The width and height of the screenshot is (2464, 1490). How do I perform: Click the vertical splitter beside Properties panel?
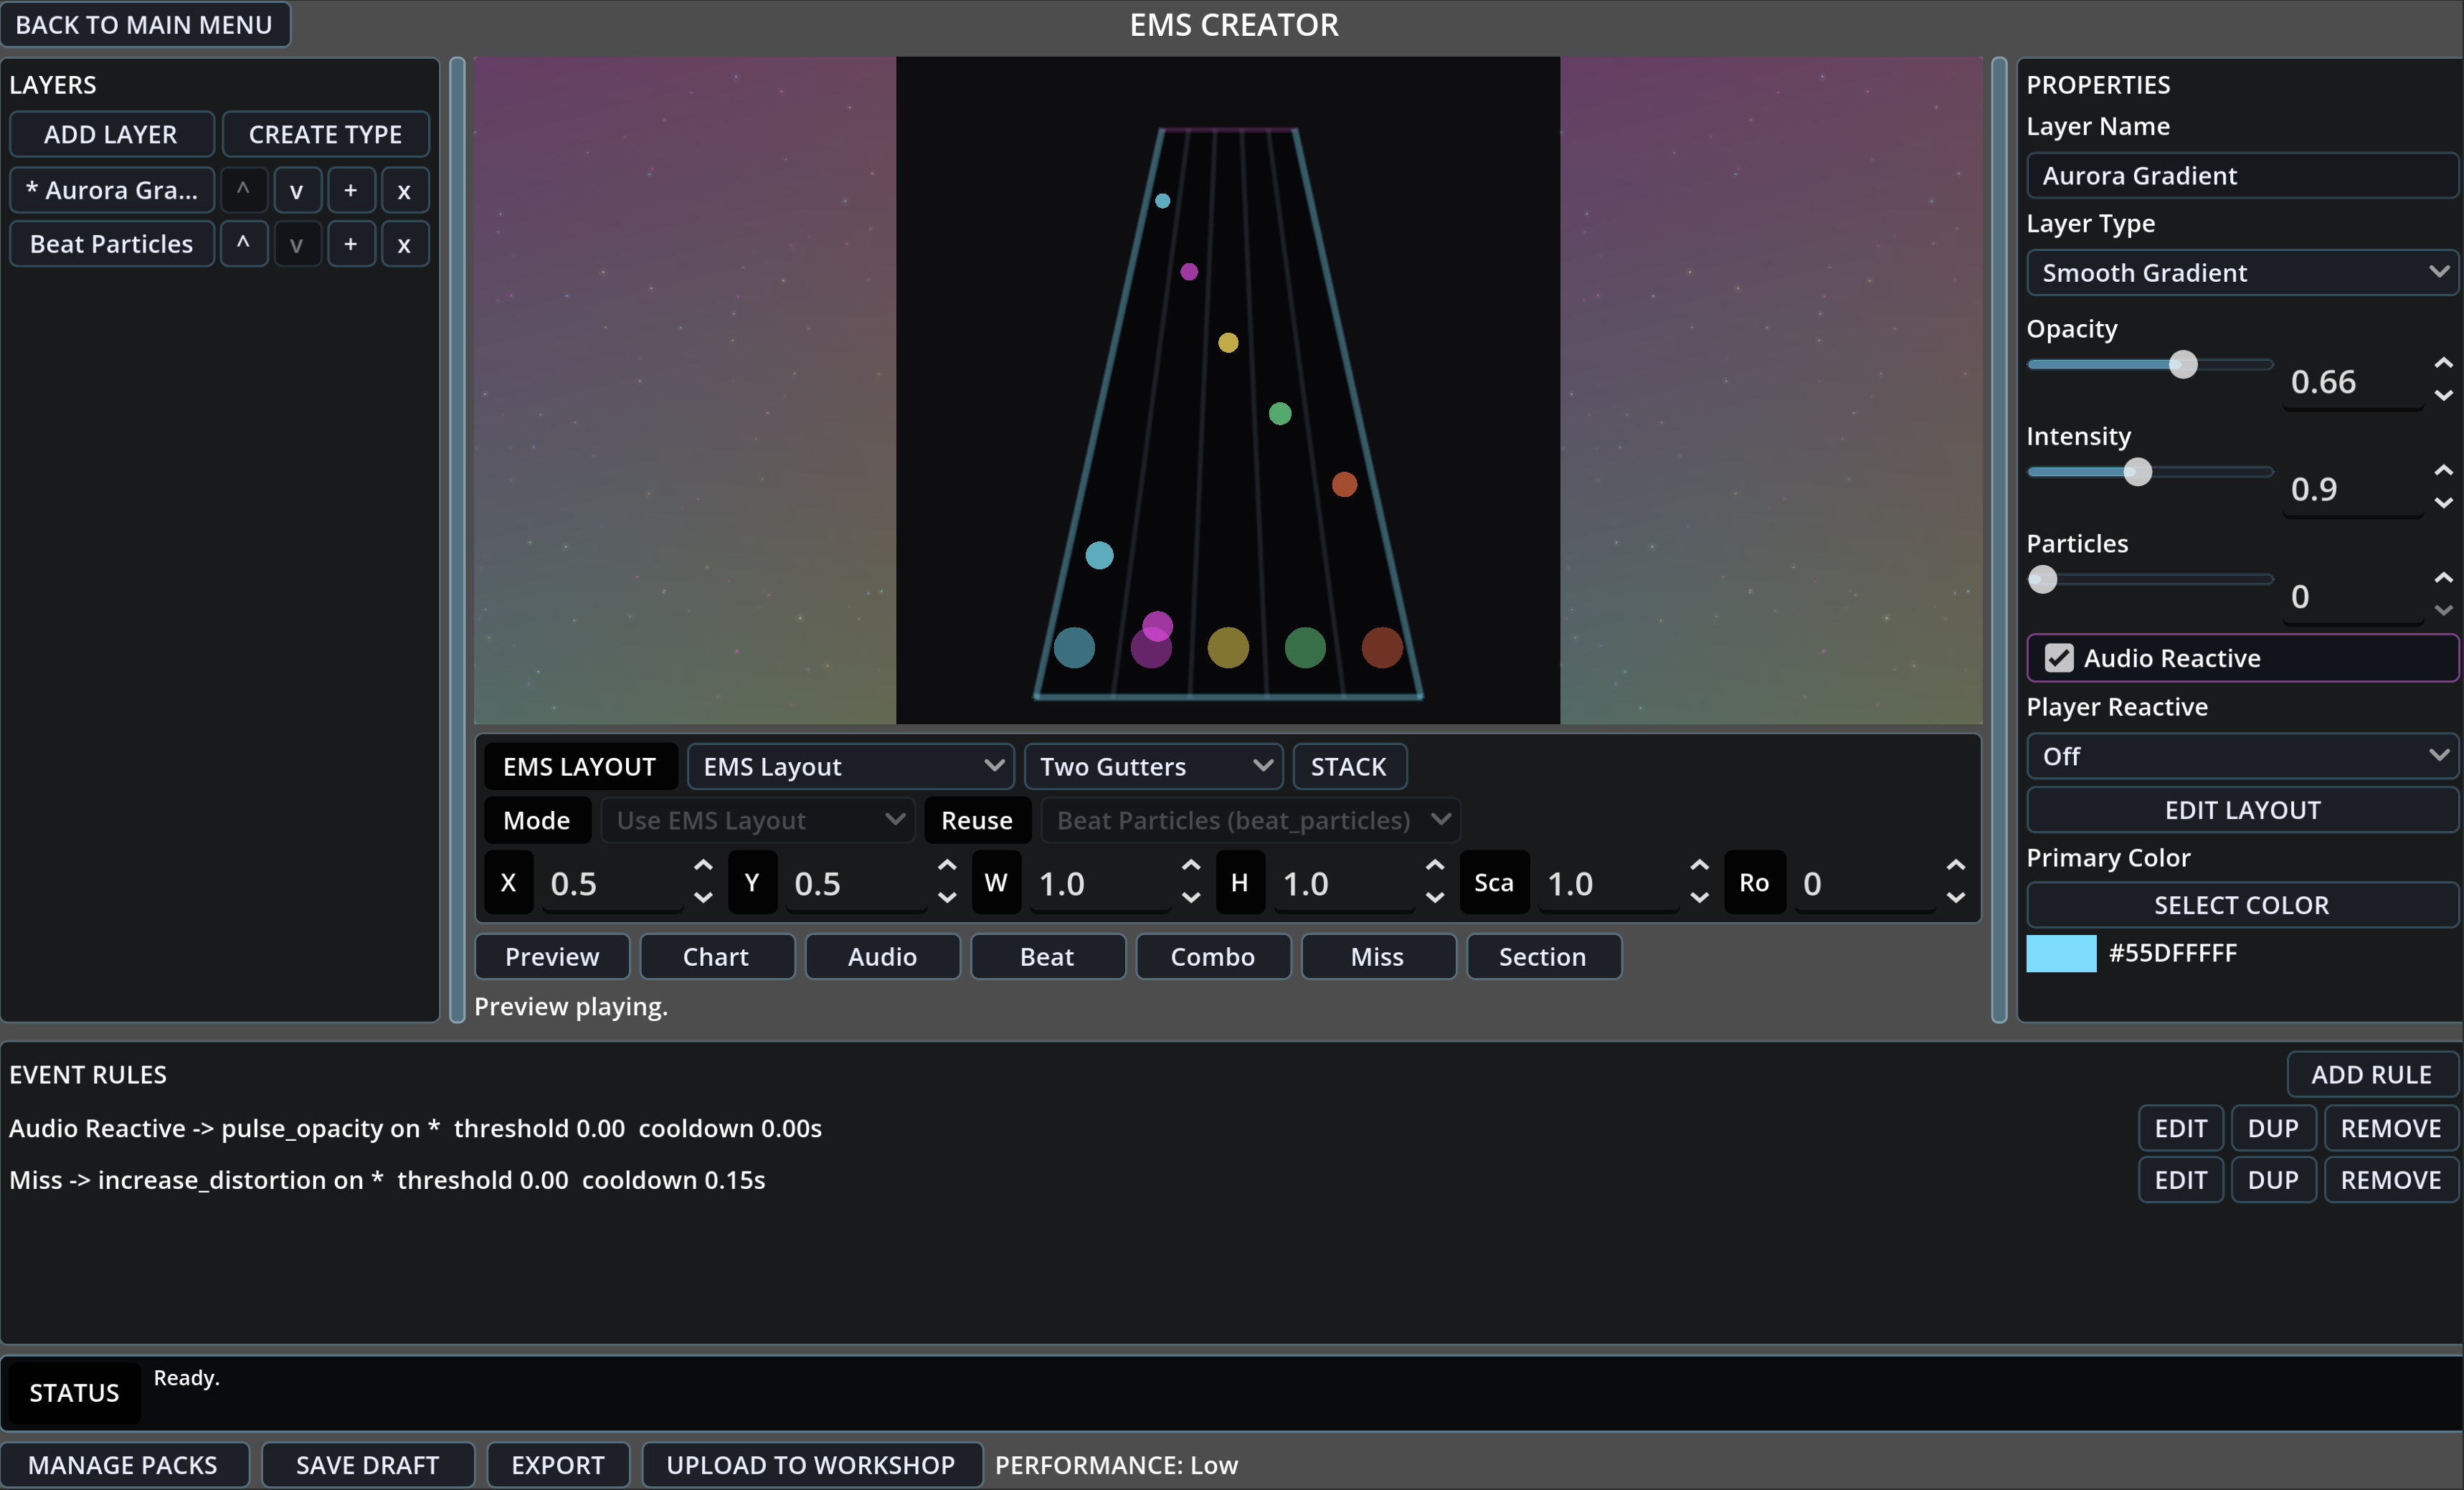coord(1999,540)
